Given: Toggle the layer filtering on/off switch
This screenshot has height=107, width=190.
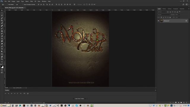Looking at the screenshot, I should tap(180, 12).
